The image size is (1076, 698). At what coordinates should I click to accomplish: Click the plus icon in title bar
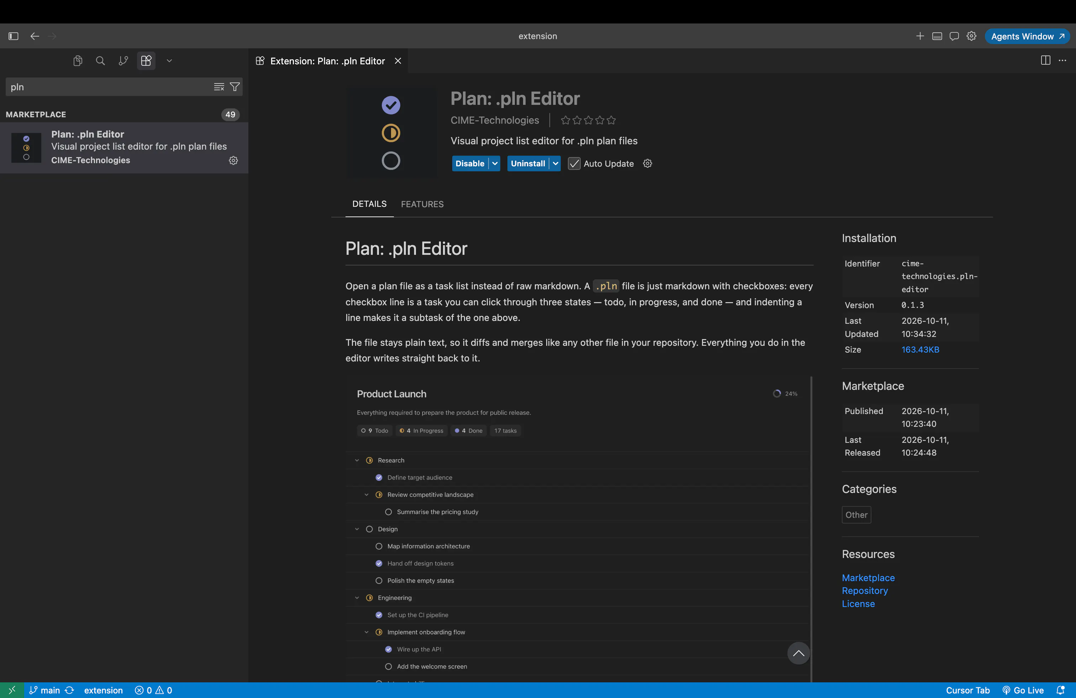coord(920,36)
